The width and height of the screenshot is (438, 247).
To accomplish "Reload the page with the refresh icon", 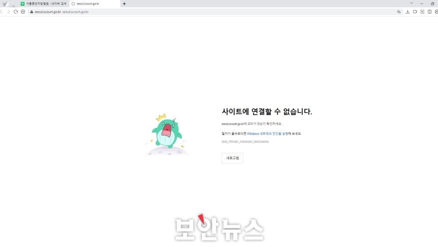I will click(16, 12).
